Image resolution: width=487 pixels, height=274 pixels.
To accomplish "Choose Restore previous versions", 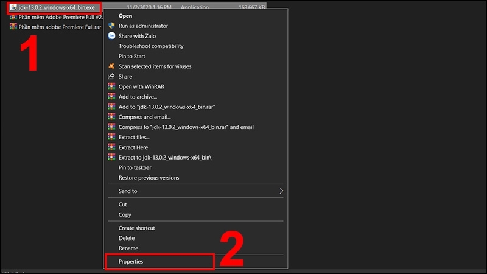I will click(149, 178).
